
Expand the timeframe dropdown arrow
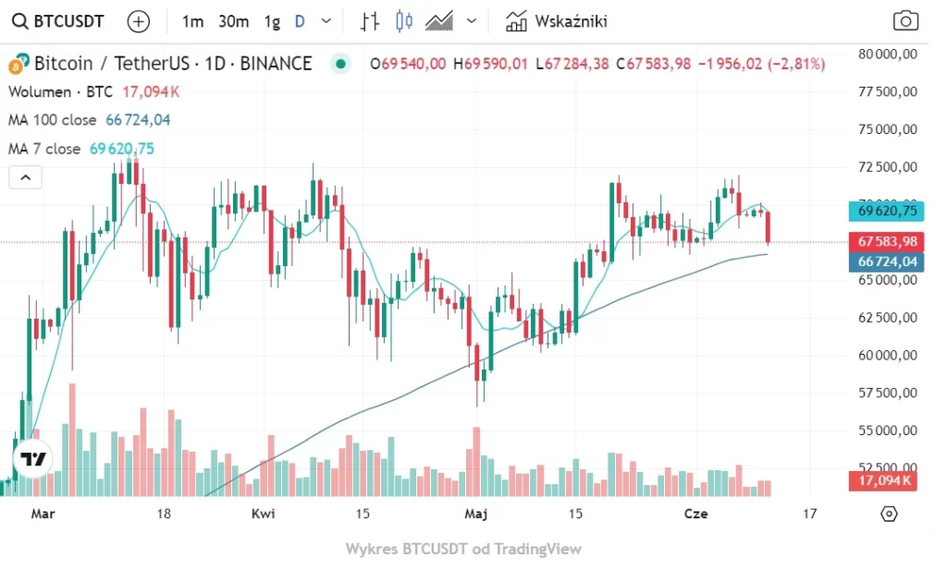click(x=326, y=21)
